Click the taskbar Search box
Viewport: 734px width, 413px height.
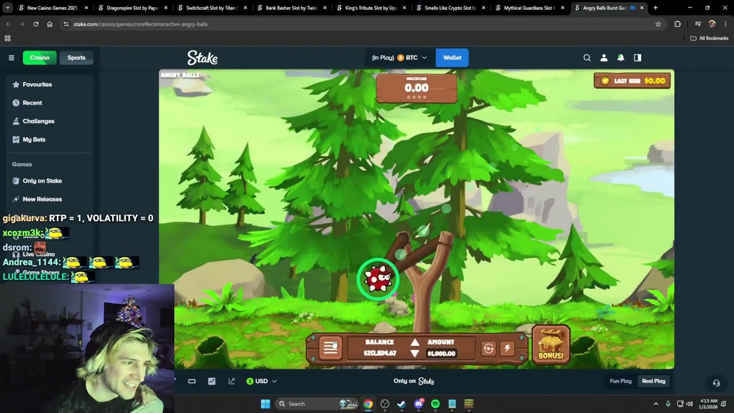pos(317,404)
